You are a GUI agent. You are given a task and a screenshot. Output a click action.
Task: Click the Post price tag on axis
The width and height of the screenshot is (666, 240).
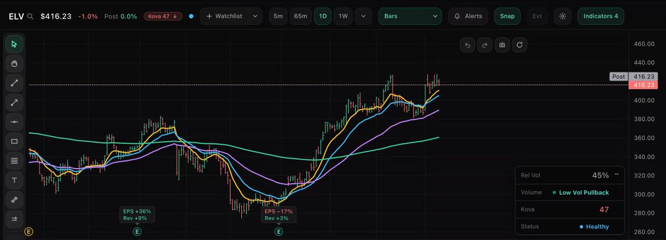(618, 77)
